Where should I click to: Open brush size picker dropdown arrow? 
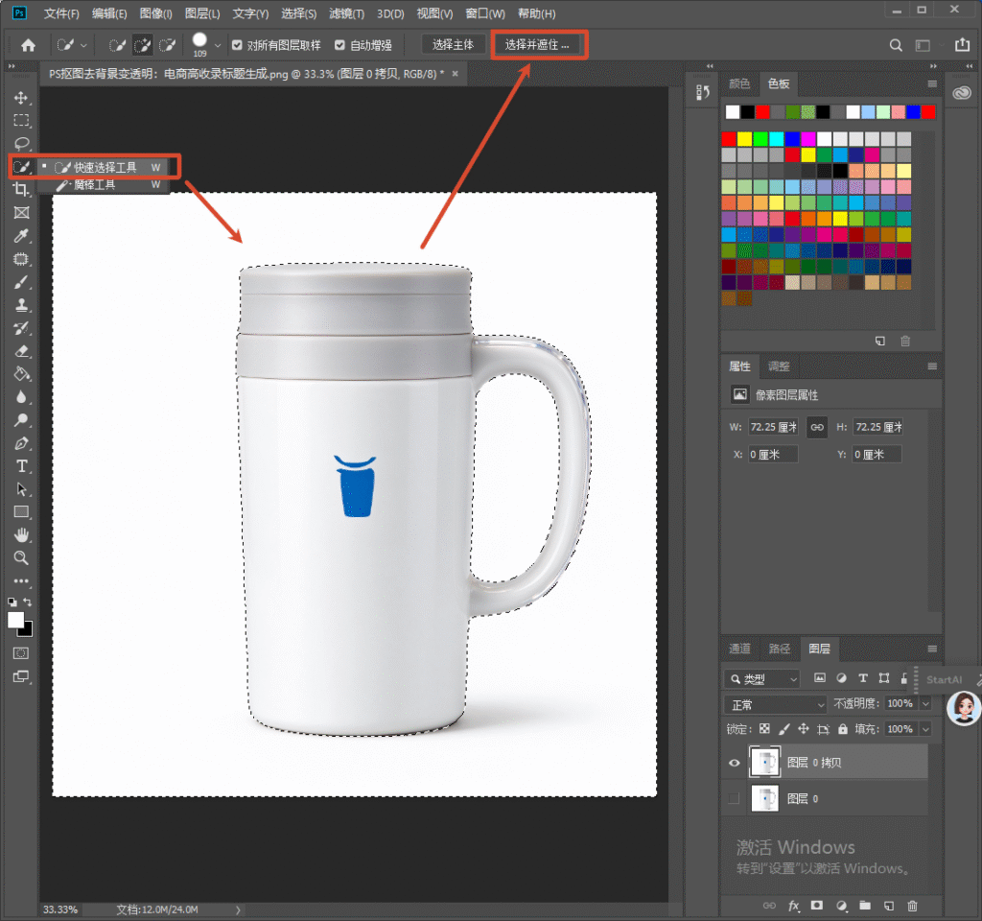tap(218, 46)
